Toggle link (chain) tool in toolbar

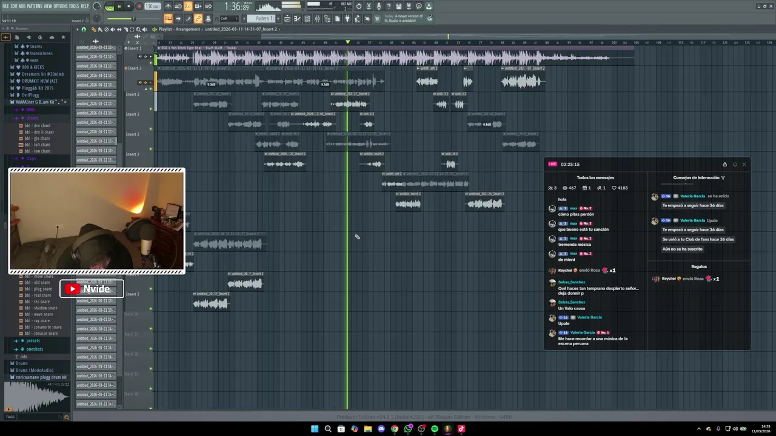198,18
